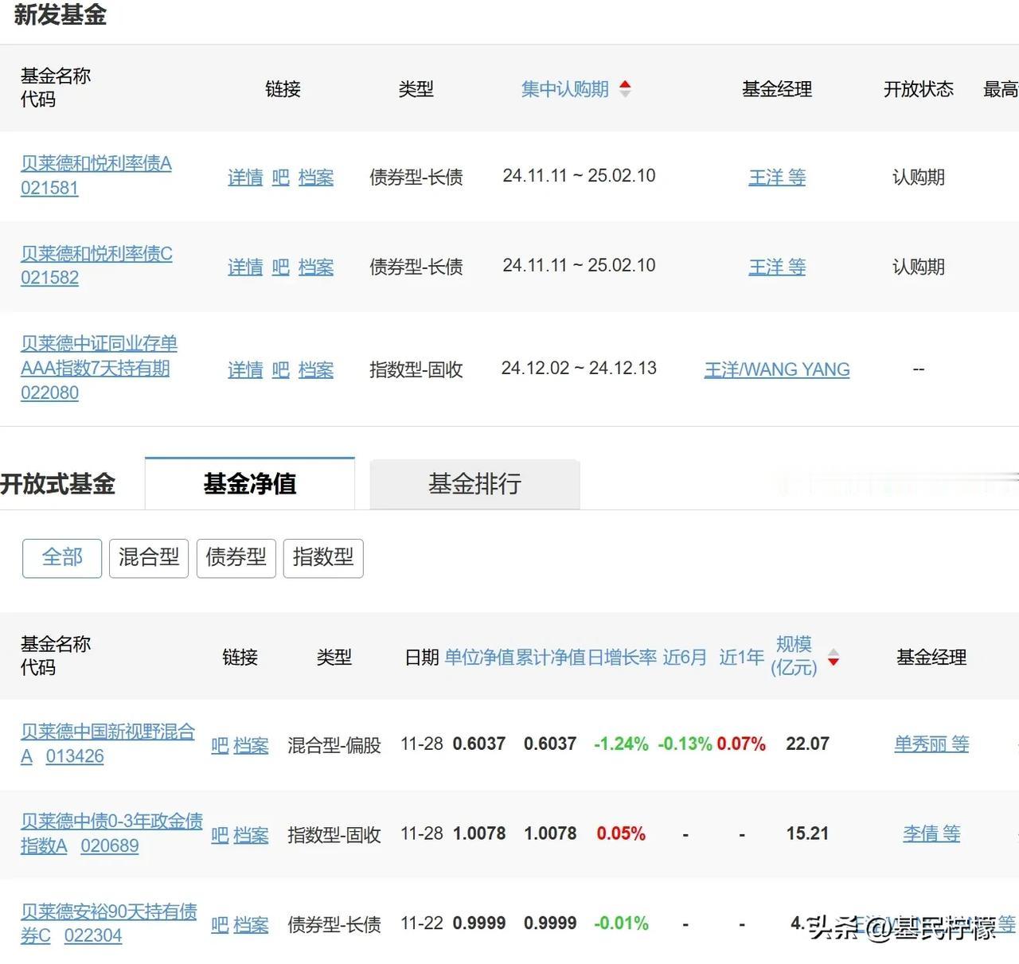Click 档案 link for fund 020689
Screen dimensions: 1019x964
click(251, 836)
